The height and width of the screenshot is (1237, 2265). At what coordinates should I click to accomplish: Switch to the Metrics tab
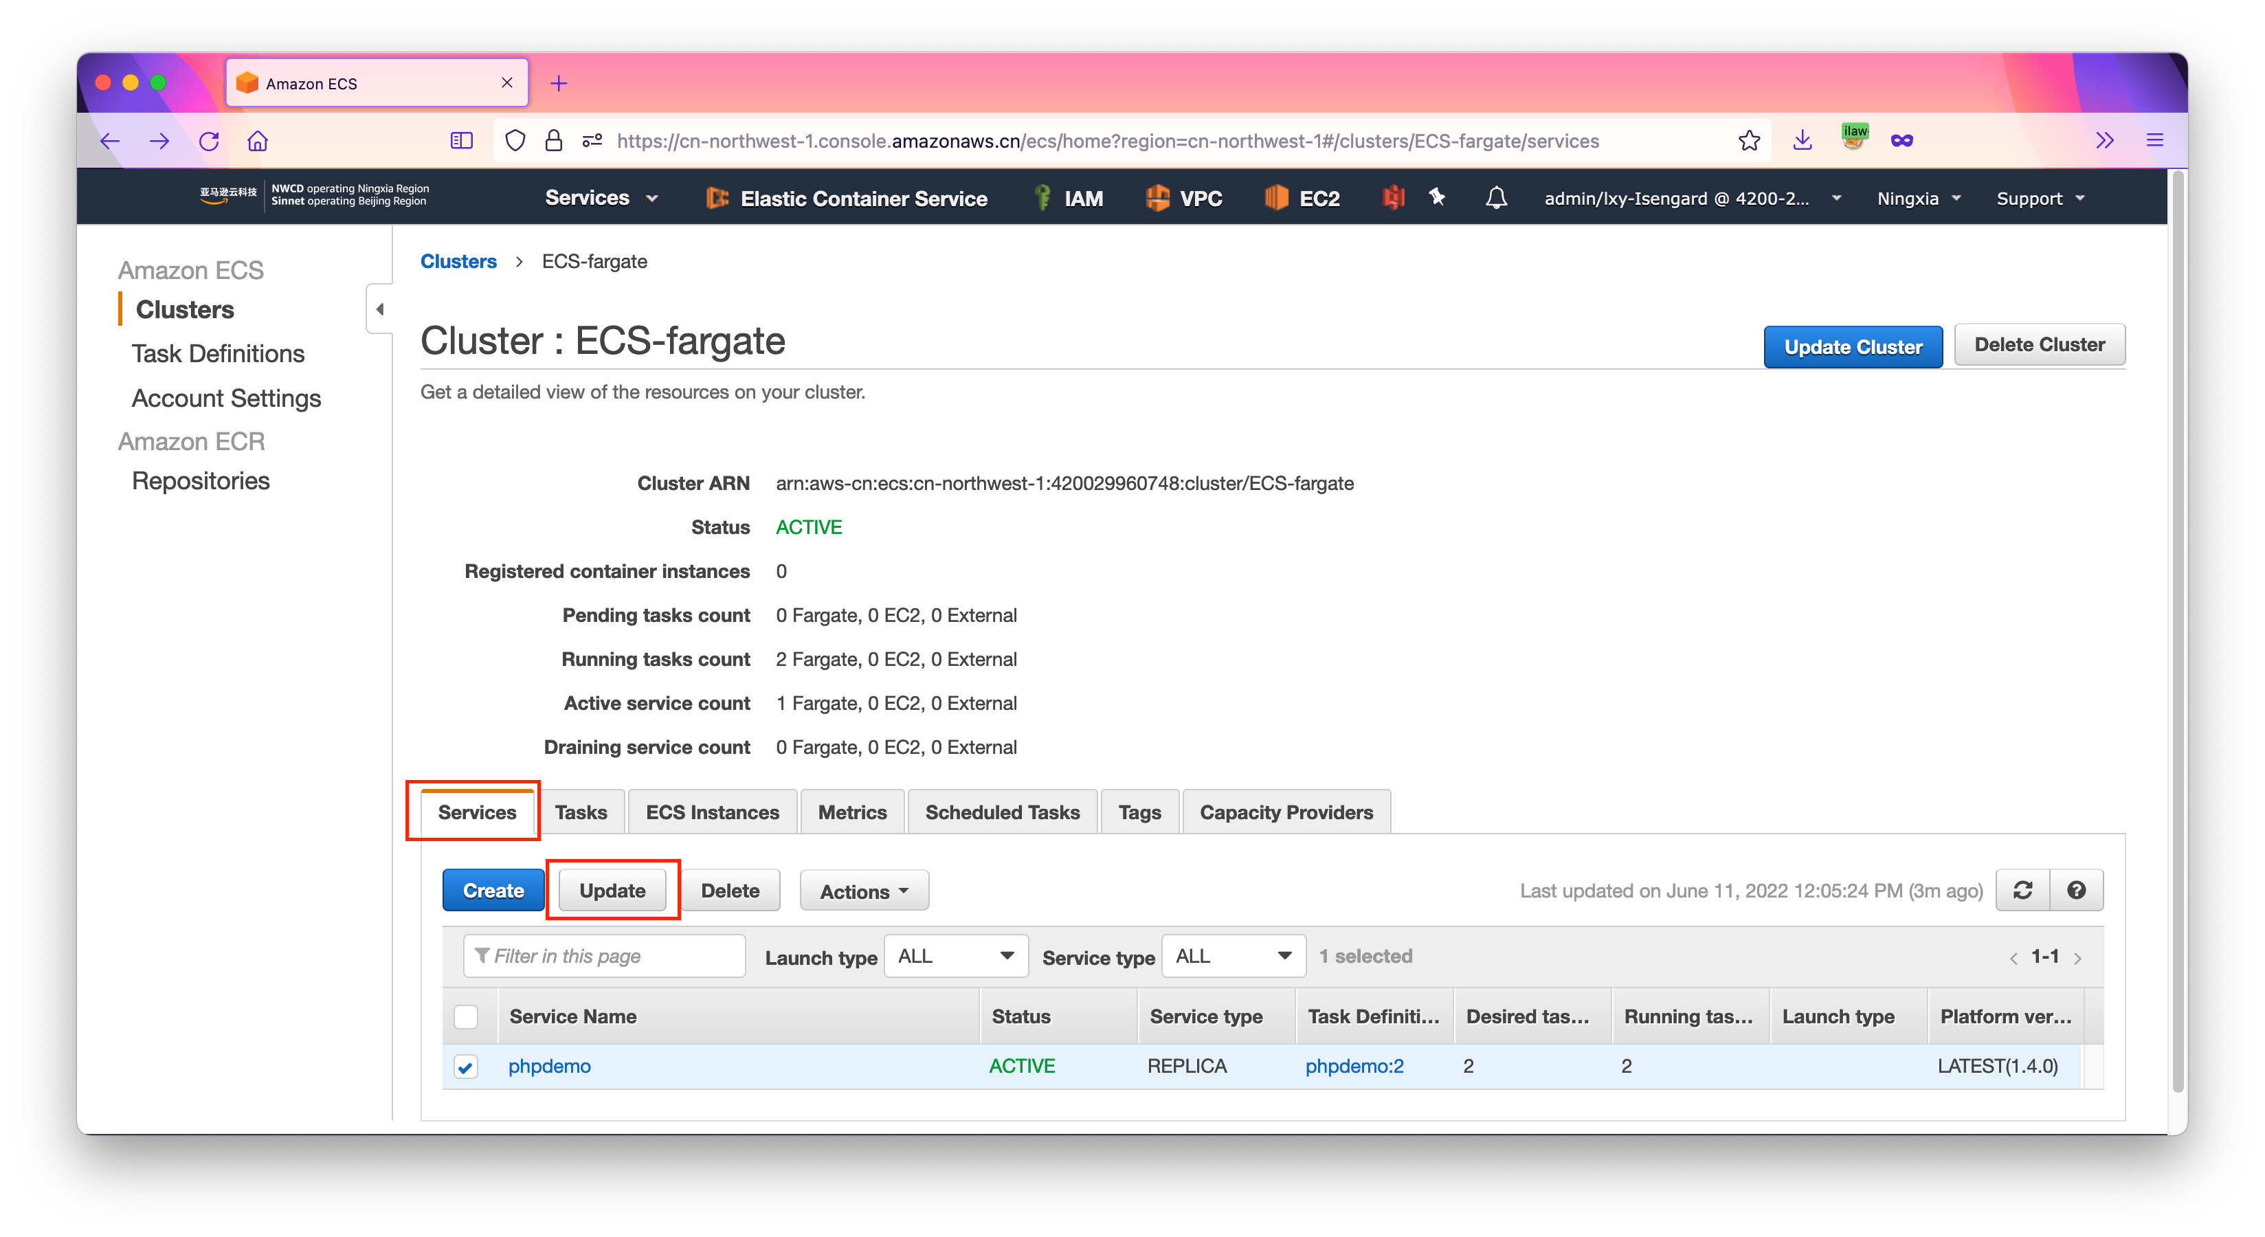coord(852,812)
